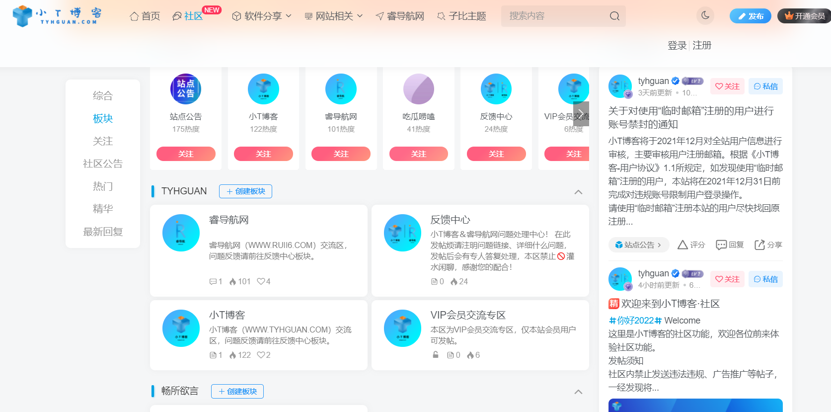Toggle dark mode with the moon icon

coord(705,15)
